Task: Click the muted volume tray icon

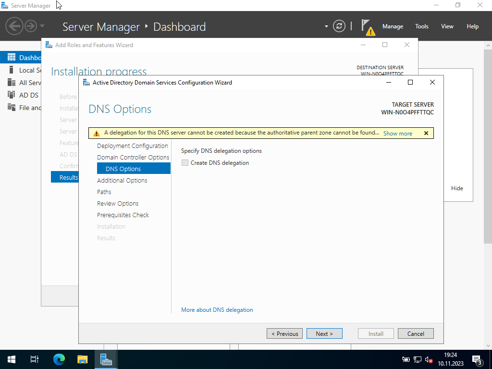Action: tap(429, 359)
